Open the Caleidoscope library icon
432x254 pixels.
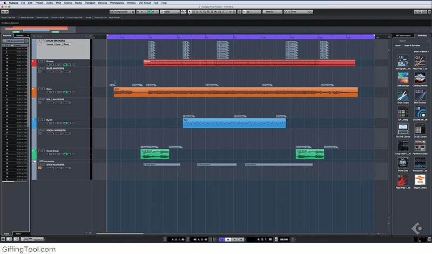coord(403,78)
